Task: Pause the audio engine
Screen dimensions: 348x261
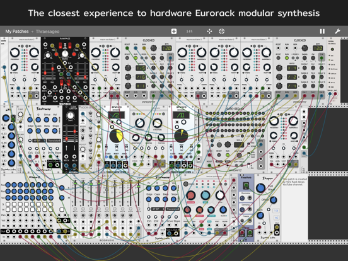Action: [x=322, y=32]
